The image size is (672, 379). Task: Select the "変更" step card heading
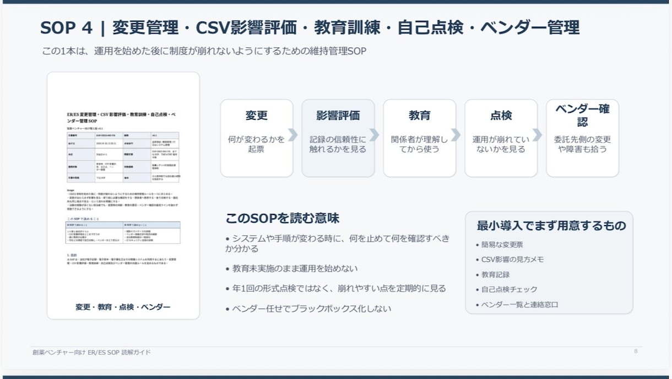(x=257, y=116)
